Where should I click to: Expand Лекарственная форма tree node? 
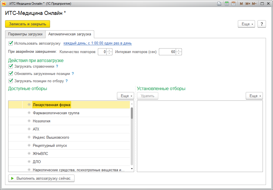pyautogui.click(x=29, y=105)
